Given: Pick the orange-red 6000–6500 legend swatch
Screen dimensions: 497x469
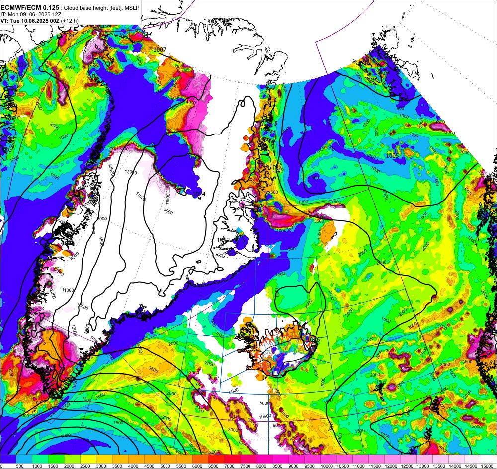Looking at the screenshot, I should pos(200,459).
